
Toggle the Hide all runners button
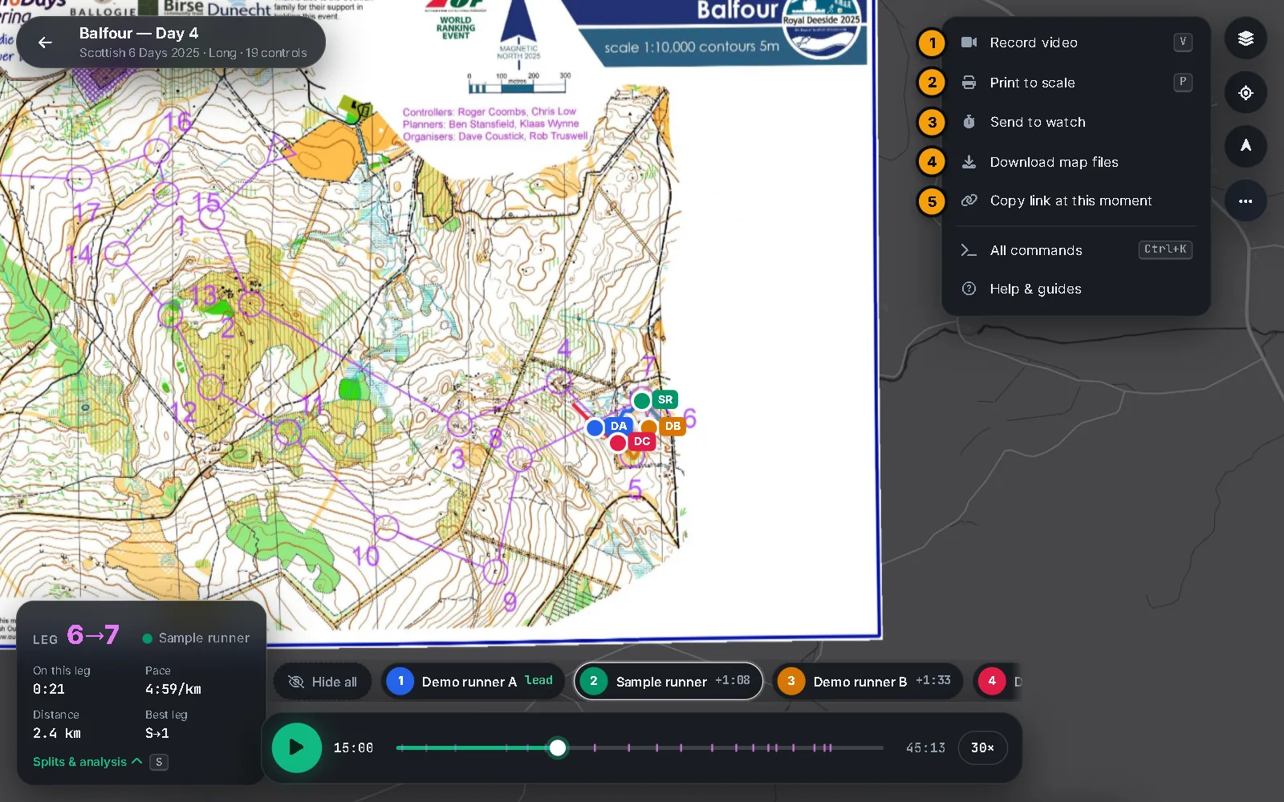(323, 682)
